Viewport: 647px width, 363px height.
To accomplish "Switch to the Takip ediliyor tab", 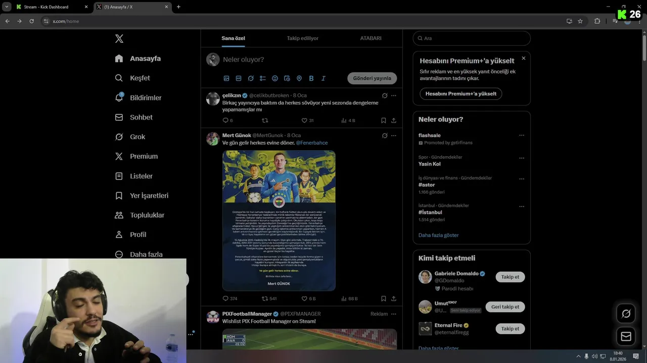I will (x=303, y=38).
